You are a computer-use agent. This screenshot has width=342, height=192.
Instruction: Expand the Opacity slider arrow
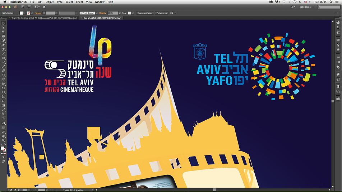(x=120, y=13)
